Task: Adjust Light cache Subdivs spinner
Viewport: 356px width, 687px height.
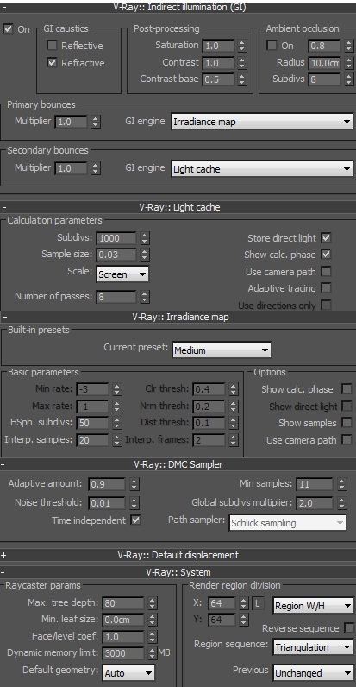Action: coord(144,238)
